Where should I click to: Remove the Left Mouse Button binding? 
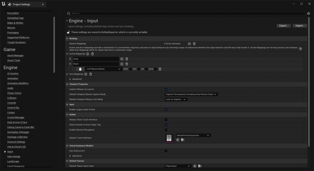[x=160, y=69]
